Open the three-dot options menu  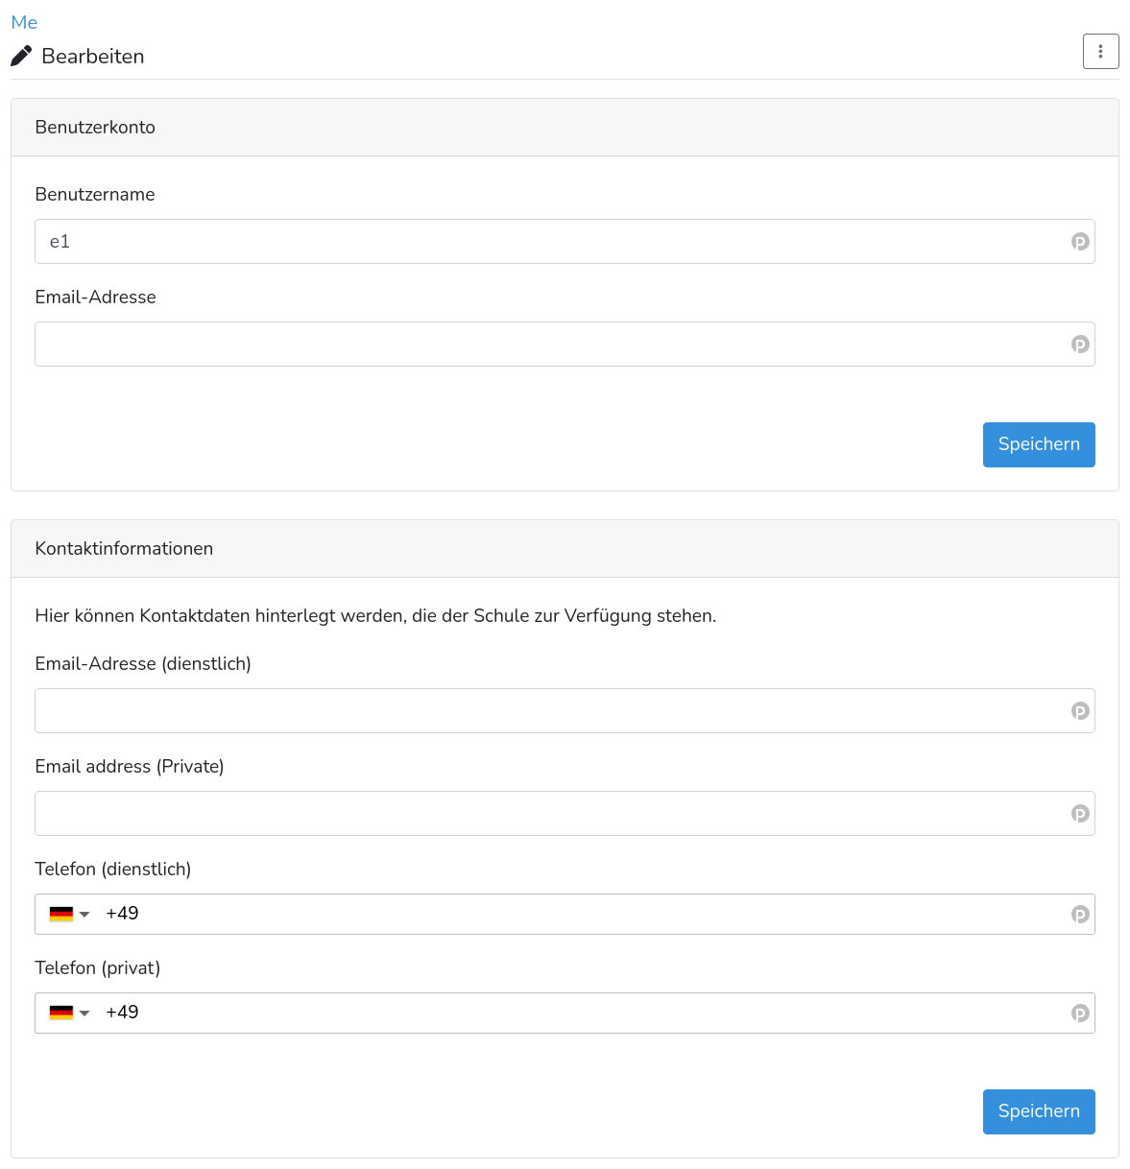pyautogui.click(x=1100, y=52)
